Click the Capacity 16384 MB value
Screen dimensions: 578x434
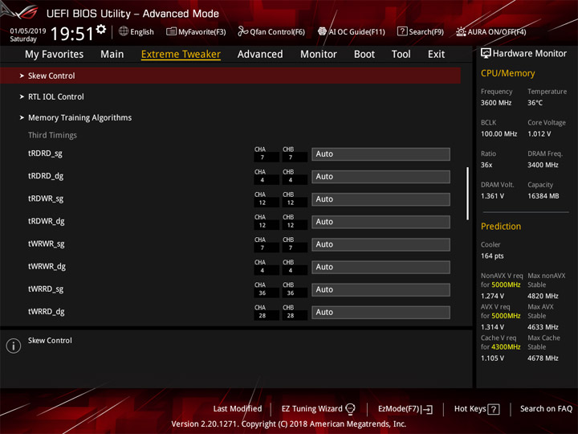point(543,196)
